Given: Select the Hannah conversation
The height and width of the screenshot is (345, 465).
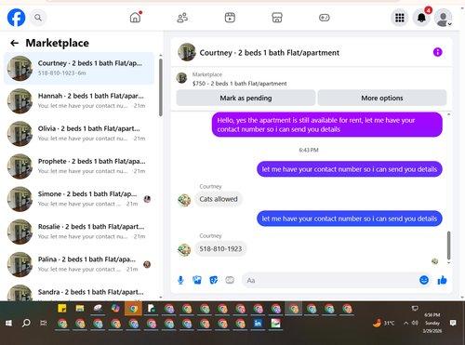Looking at the screenshot, I should click(79, 101).
